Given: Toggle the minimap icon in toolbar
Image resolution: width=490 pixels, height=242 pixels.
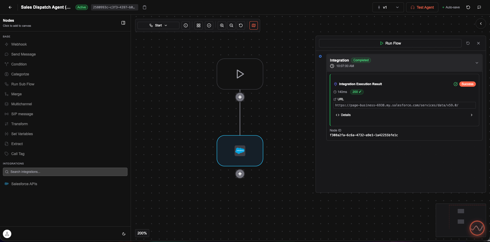Looking at the screenshot, I should click(x=254, y=25).
